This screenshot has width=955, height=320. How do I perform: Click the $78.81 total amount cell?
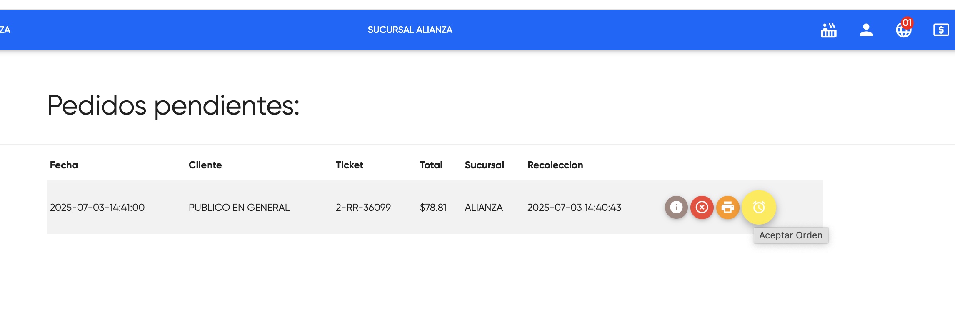click(x=433, y=207)
